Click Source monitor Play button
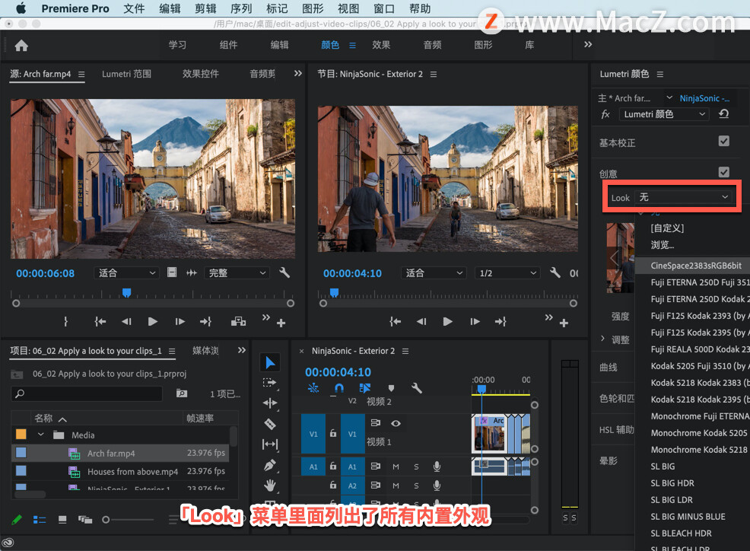 153,322
